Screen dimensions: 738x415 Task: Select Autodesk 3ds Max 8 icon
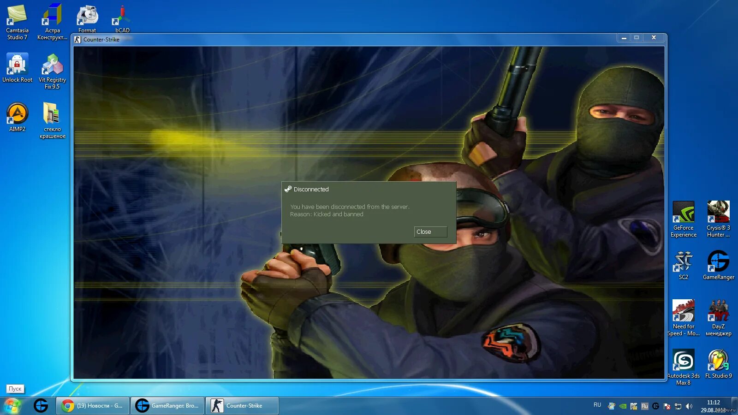[684, 368]
